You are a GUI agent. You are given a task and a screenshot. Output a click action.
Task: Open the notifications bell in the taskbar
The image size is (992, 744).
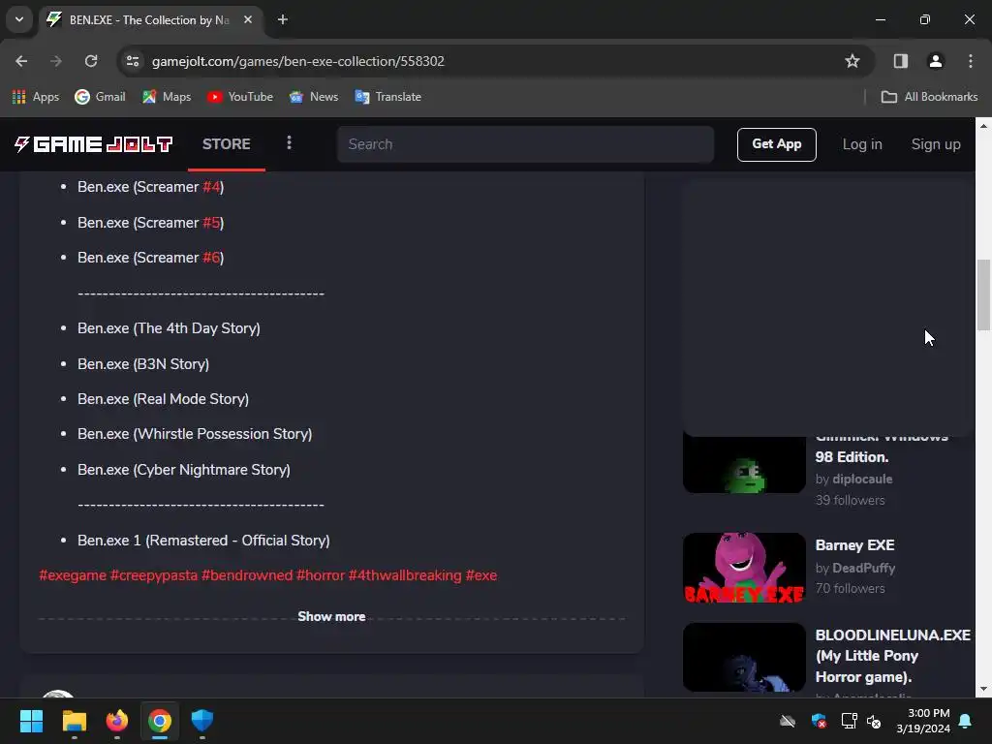point(966,721)
